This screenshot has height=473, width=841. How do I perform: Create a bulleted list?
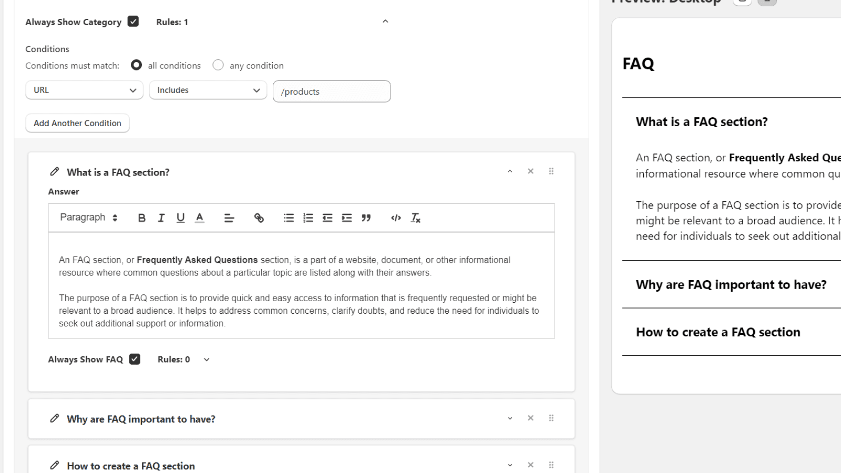point(289,218)
